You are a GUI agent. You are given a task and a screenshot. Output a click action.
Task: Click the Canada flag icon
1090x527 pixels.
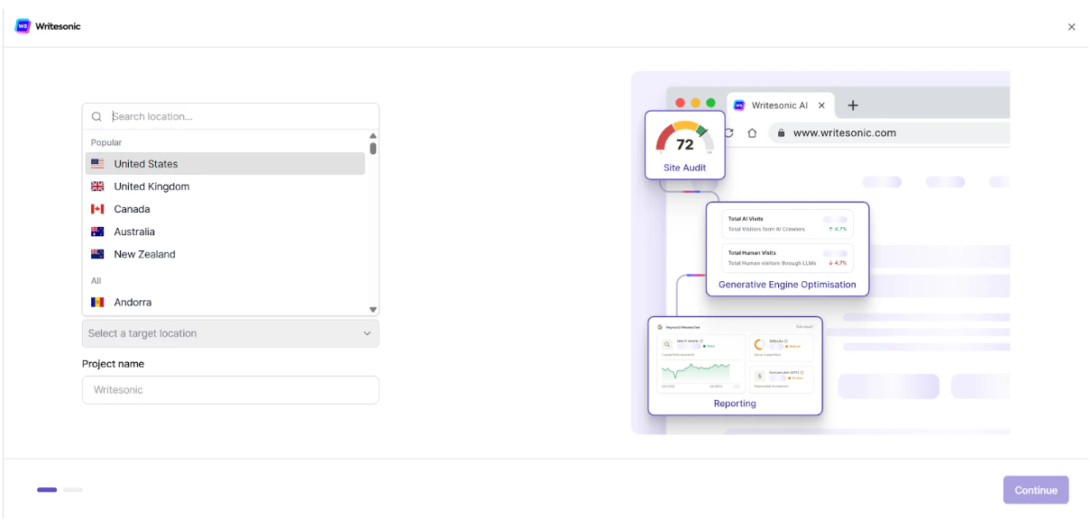coord(97,209)
